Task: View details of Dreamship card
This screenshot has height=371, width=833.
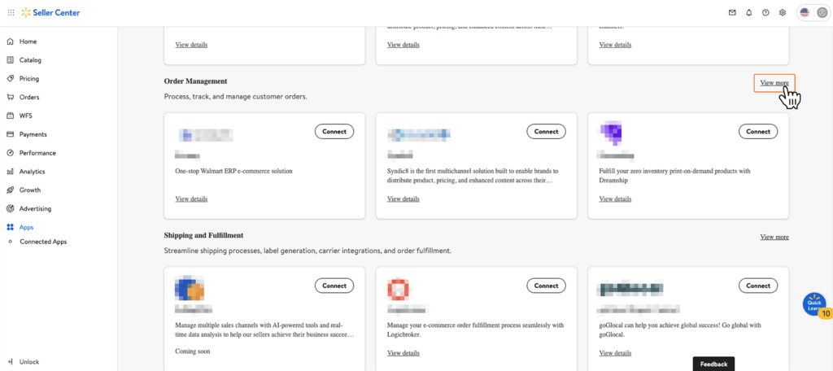Action: point(615,199)
